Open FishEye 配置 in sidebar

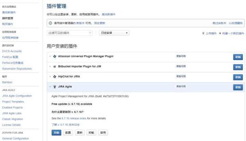(x=10, y=57)
